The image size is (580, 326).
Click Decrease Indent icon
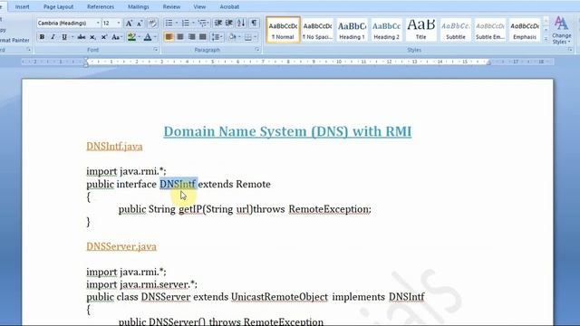218,23
